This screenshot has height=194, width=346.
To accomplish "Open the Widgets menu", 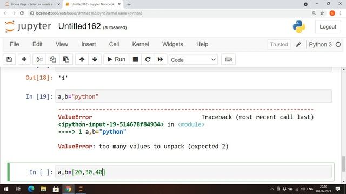I will 172,44.
